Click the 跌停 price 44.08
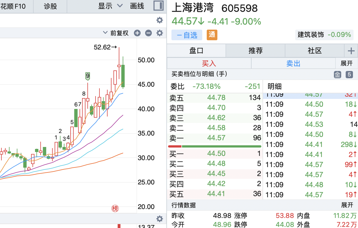This screenshot has height=228, width=358. tap(285, 224)
